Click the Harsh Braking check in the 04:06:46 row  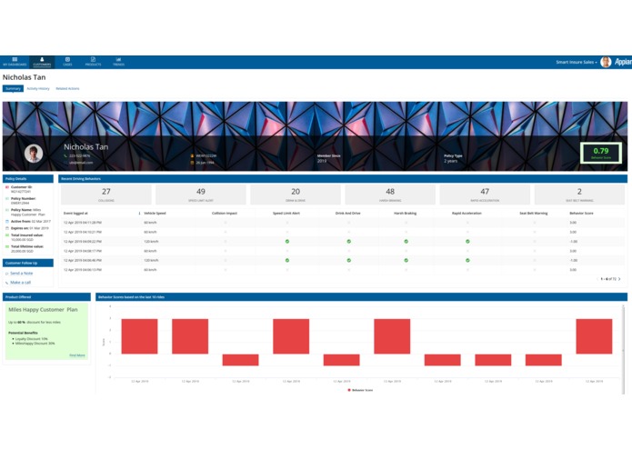[406, 261]
